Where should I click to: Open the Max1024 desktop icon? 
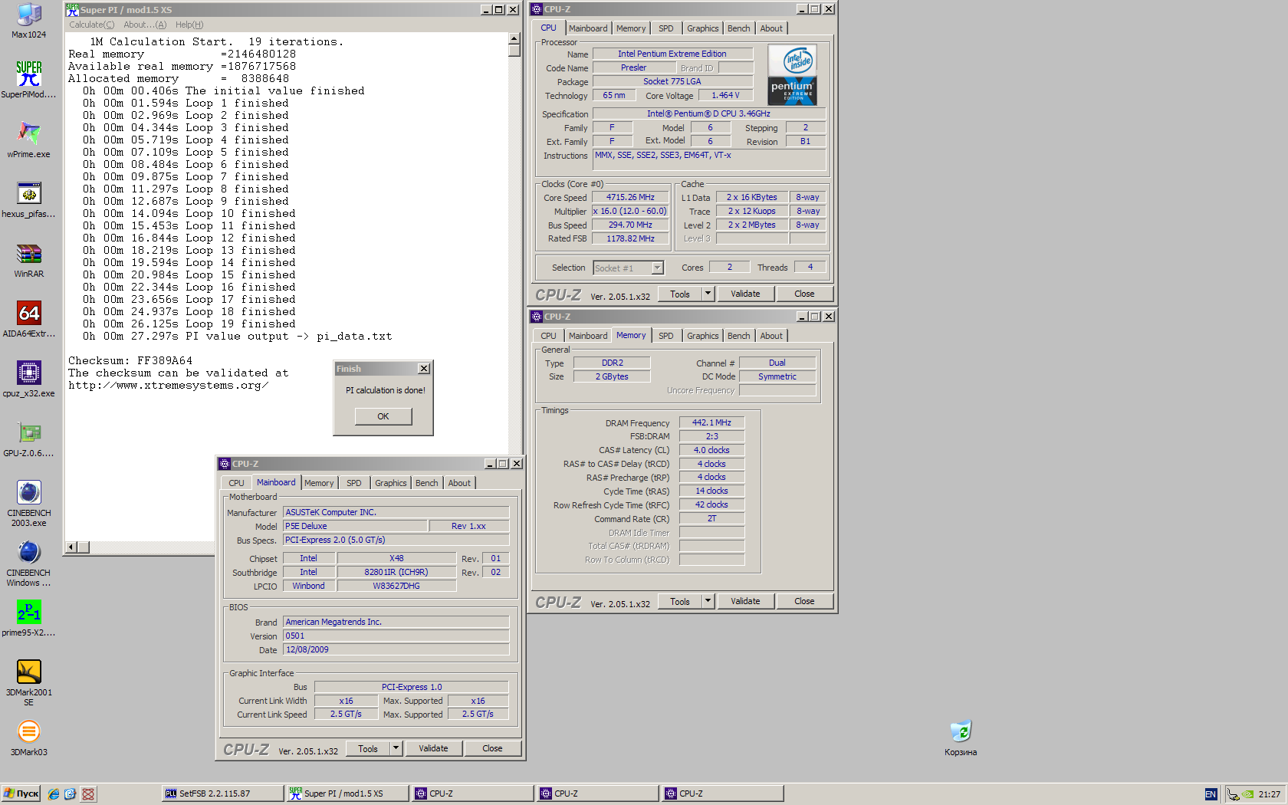[x=28, y=21]
